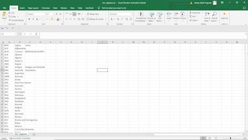248x140 pixels.
Task: Click the zoom slider in the status bar
Action: click(230, 138)
